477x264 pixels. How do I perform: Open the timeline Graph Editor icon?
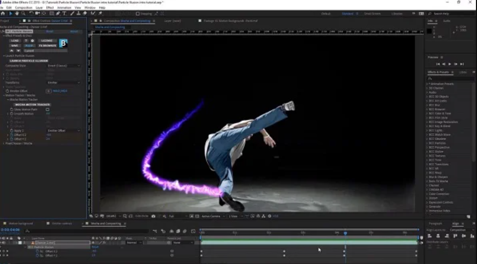click(x=193, y=232)
